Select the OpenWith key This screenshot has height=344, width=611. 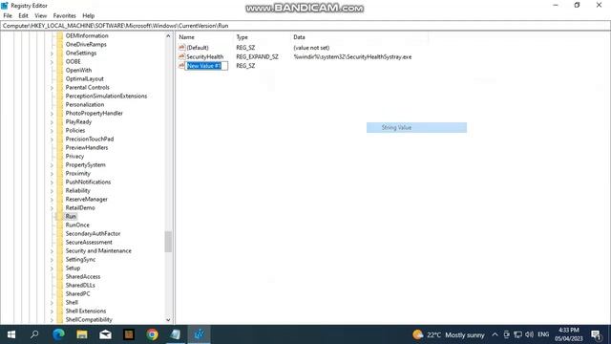point(78,70)
